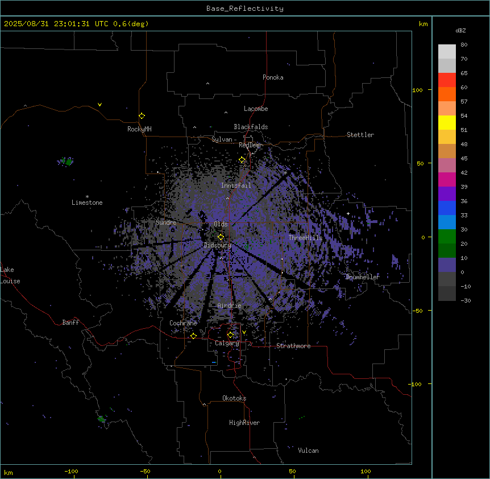Click the Base_Reflectivity title

(245, 9)
